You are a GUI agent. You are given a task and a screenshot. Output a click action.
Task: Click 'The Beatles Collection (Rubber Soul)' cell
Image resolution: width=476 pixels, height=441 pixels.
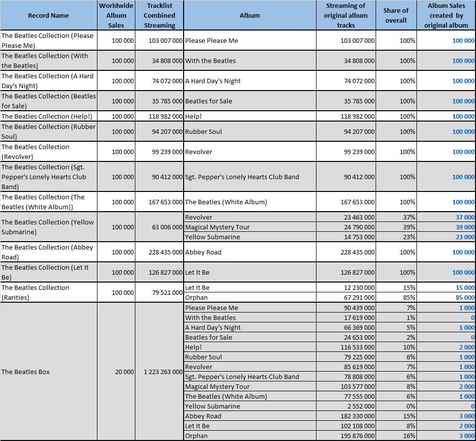[x=49, y=131]
